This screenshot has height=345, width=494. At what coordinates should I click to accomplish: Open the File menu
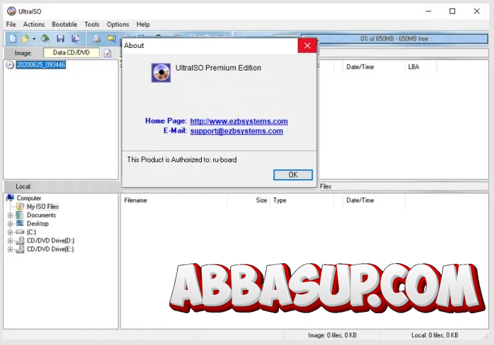point(11,24)
